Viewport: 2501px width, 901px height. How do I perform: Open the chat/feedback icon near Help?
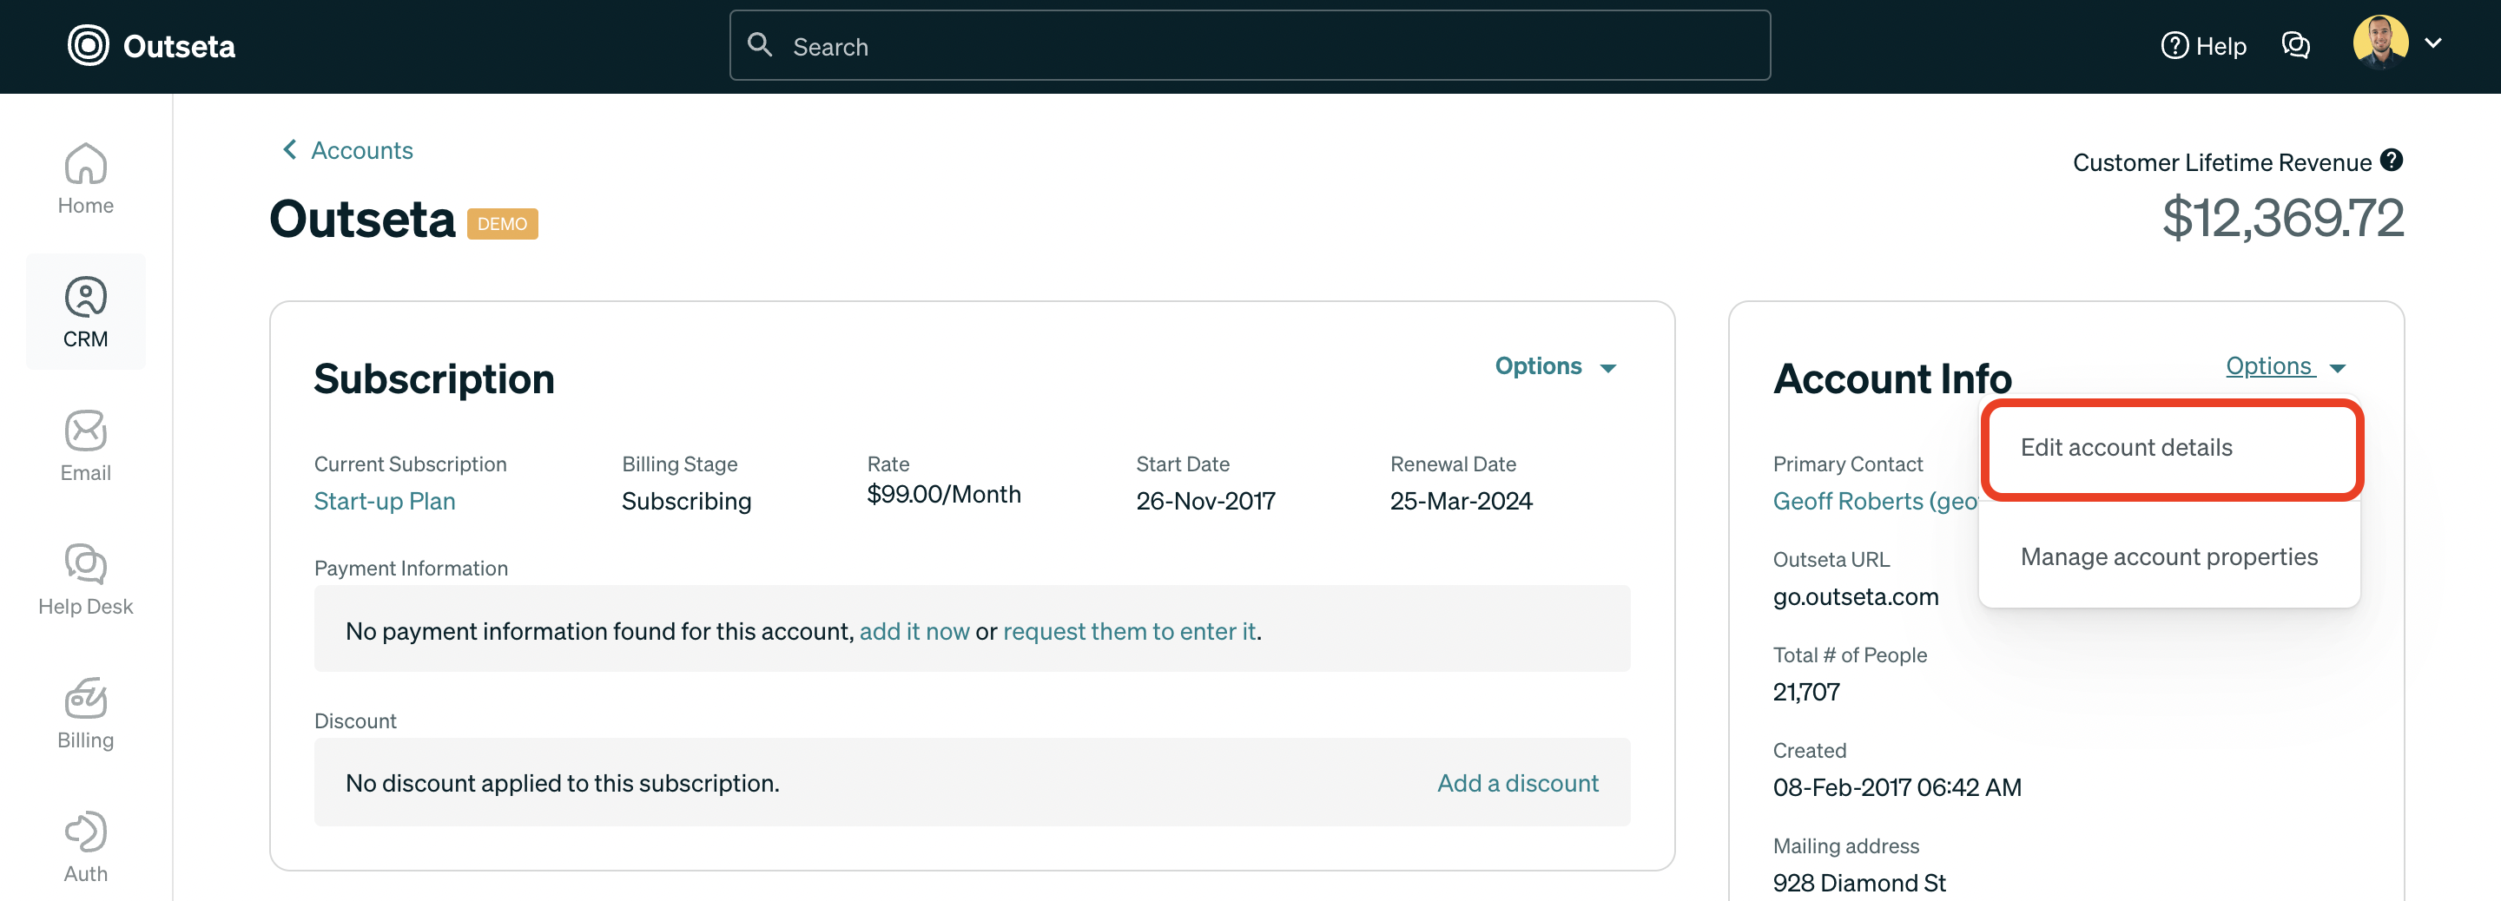tap(2296, 44)
